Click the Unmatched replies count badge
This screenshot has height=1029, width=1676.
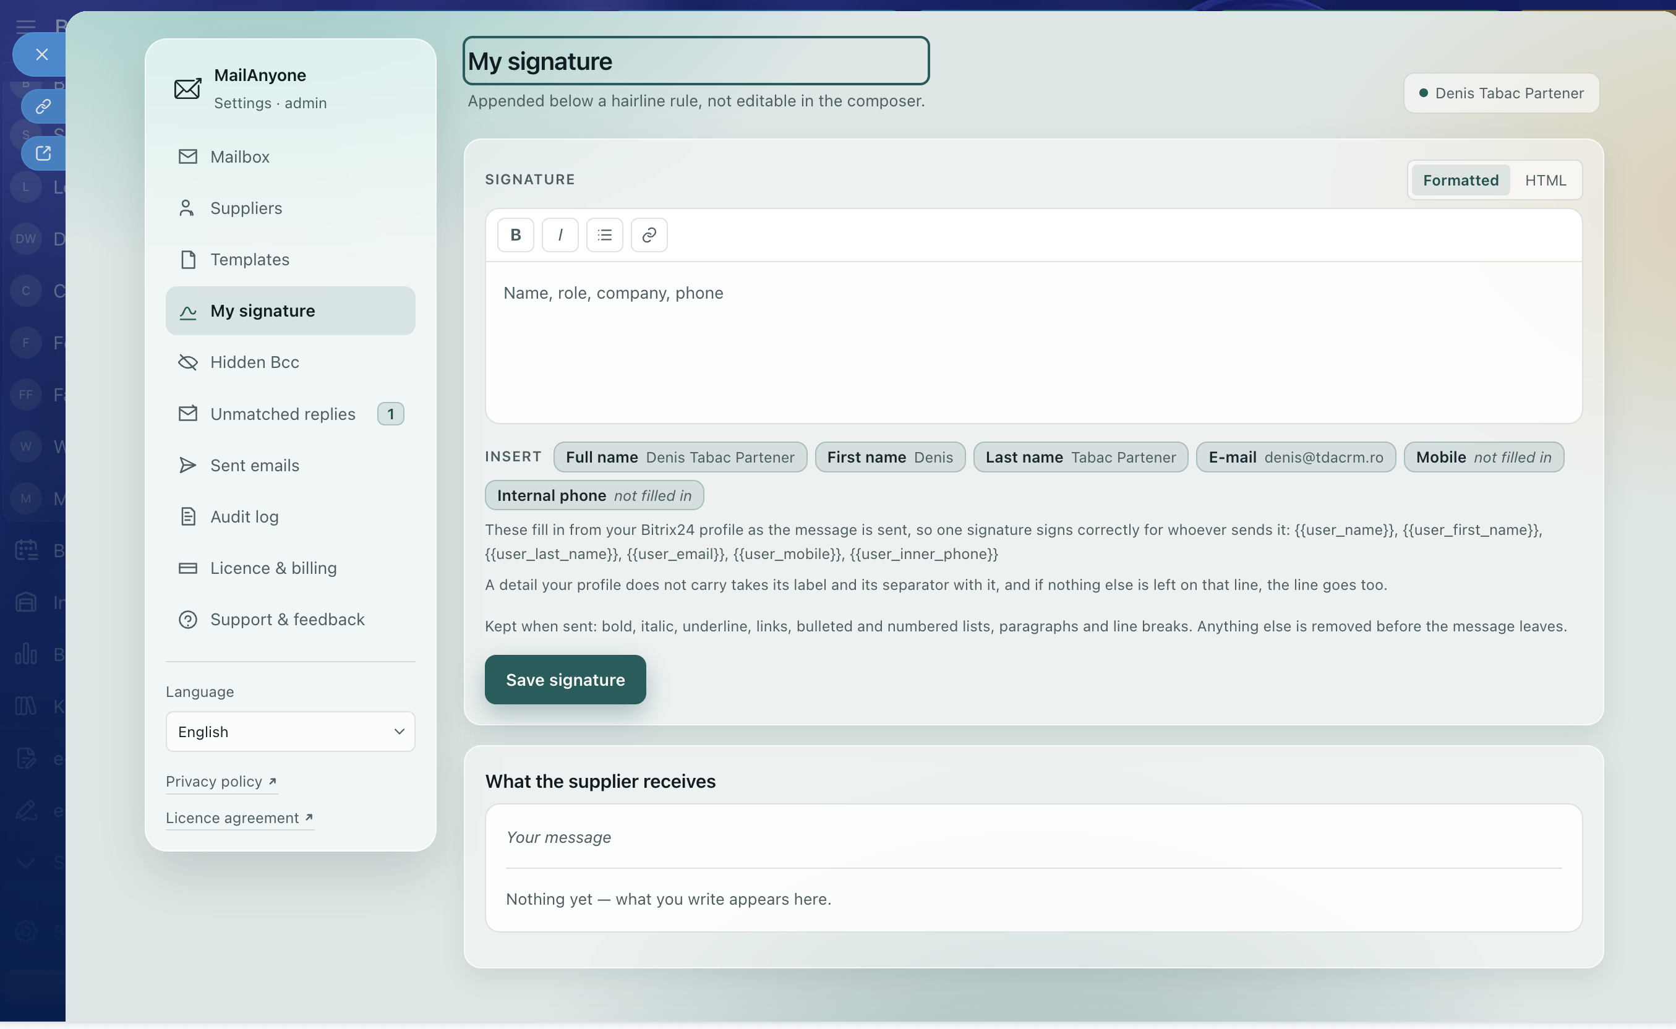(391, 414)
